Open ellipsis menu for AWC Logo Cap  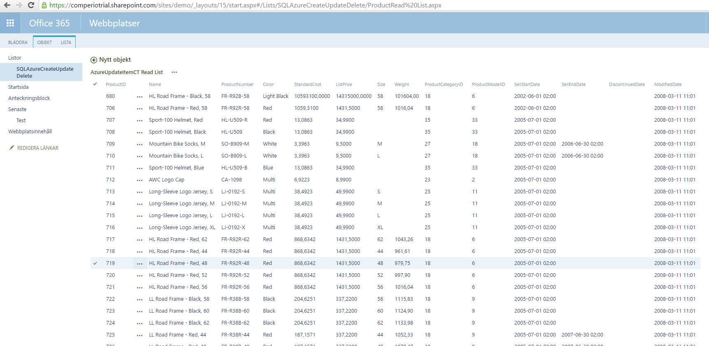(x=139, y=180)
